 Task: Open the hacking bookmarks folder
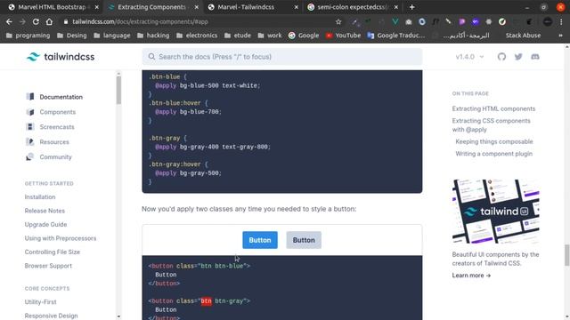point(153,36)
